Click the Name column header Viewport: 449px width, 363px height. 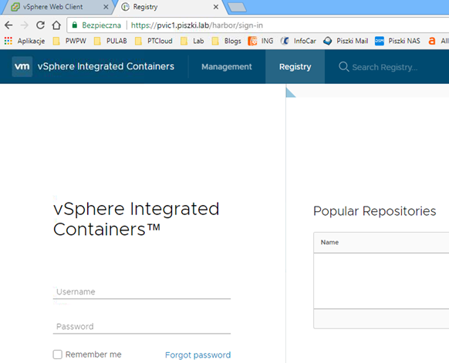tap(329, 242)
